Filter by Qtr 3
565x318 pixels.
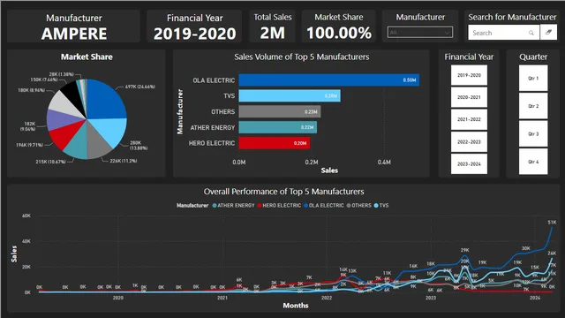[533, 133]
